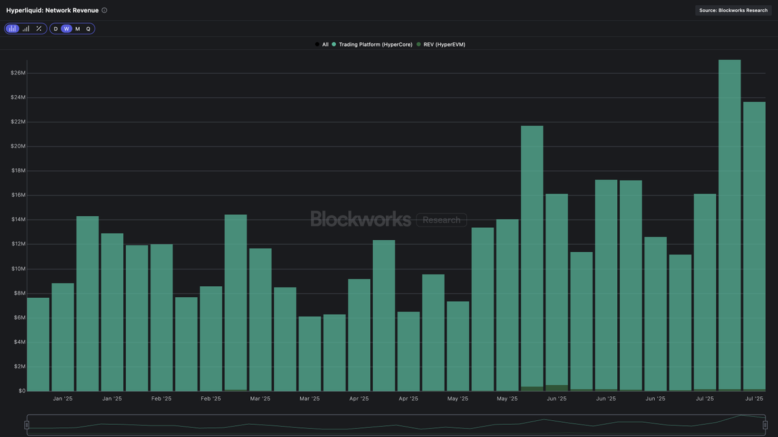
Task: Select the D daily interval
Action: (56, 28)
